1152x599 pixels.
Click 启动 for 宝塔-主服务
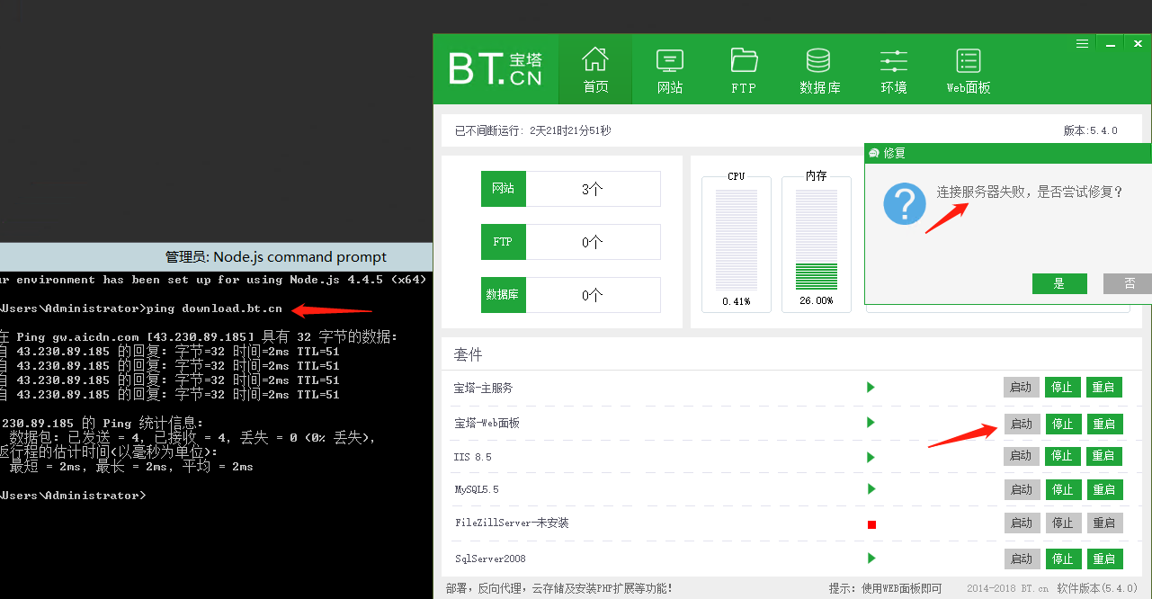coord(1022,388)
